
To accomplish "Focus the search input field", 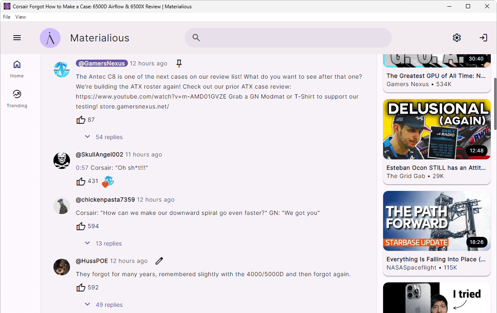I will [x=288, y=38].
